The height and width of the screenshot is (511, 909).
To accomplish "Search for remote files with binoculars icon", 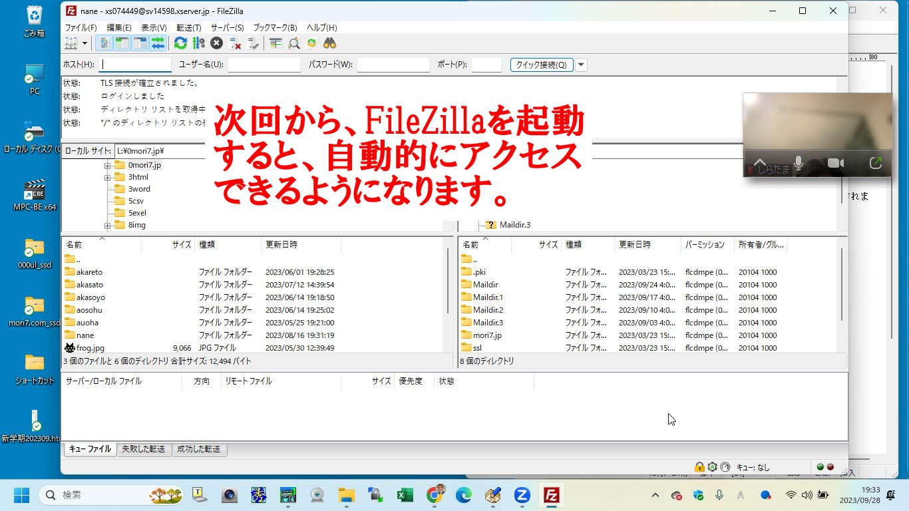I will pyautogui.click(x=329, y=43).
